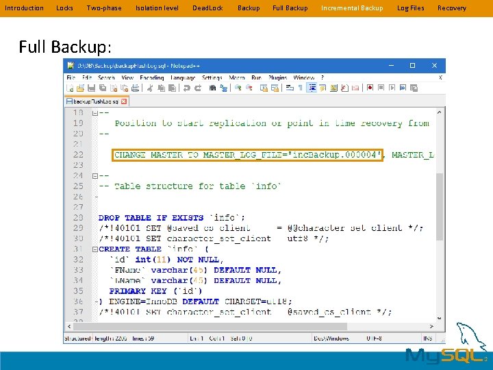493x370 pixels.
Task: Click the horizontal scrollbar right arrow
Action: tap(431, 327)
